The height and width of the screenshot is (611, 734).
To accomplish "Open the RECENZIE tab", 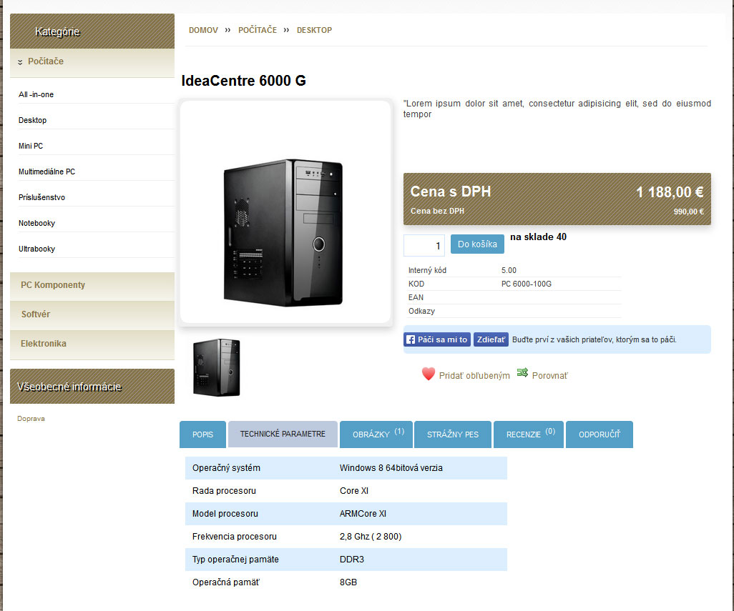I will coord(529,434).
